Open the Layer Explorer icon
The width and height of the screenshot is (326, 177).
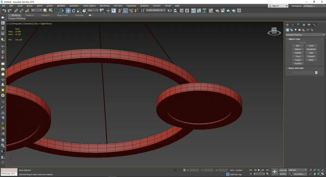click(x=187, y=11)
